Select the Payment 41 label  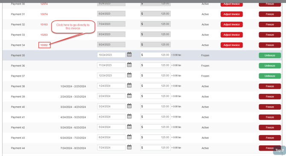tap(18, 117)
